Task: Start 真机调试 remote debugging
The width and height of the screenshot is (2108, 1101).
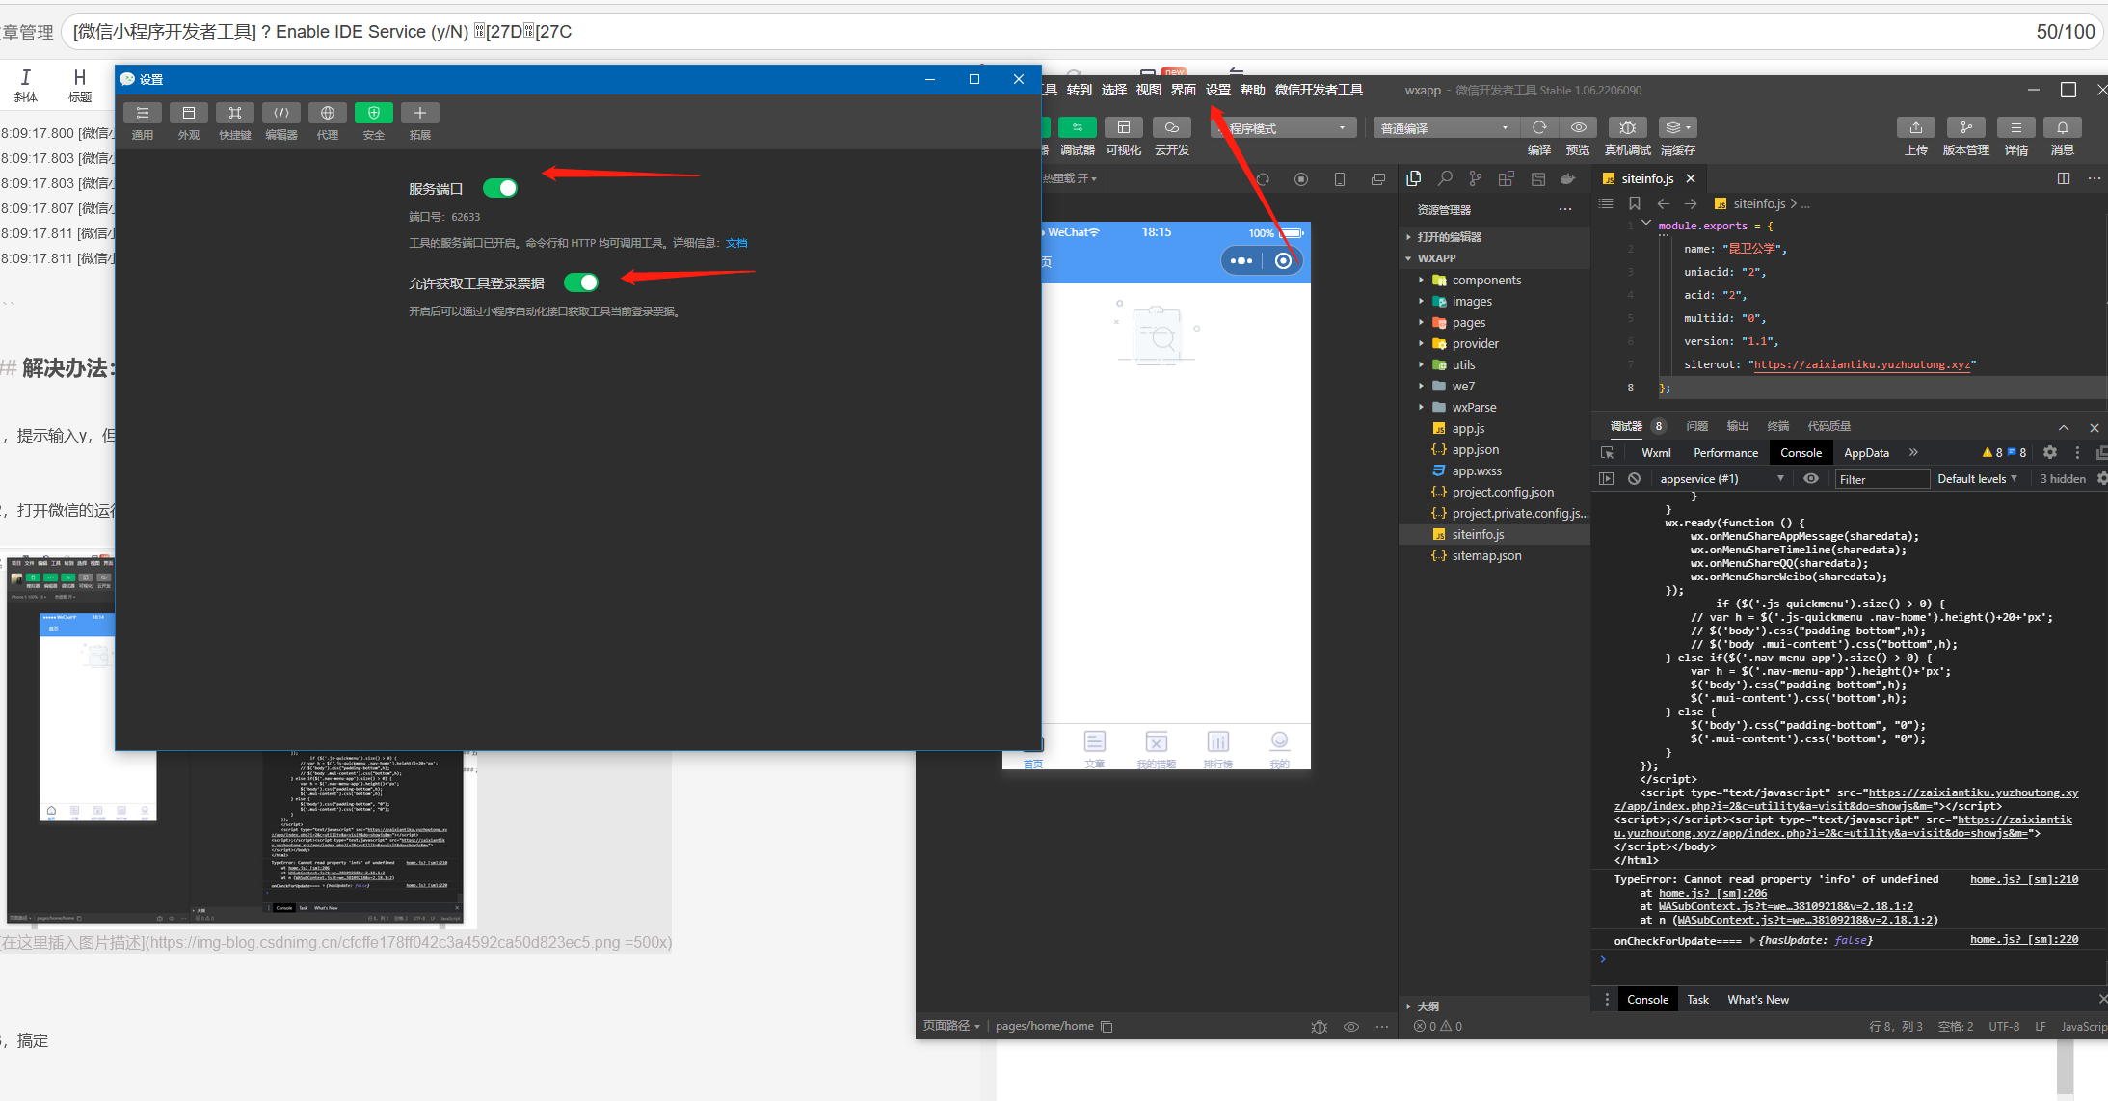Action: (x=1627, y=127)
